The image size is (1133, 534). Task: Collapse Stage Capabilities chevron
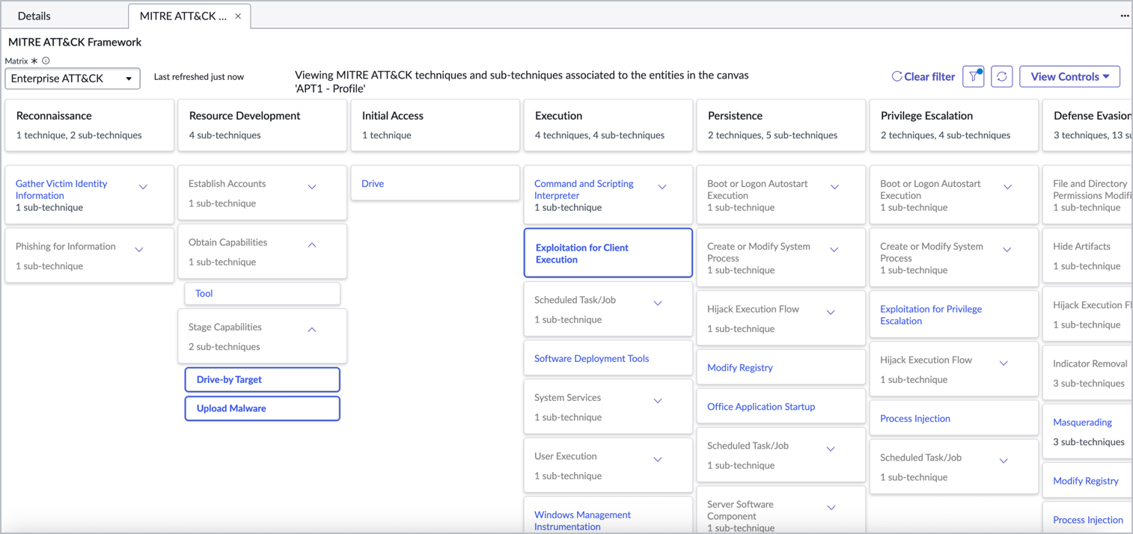click(312, 330)
